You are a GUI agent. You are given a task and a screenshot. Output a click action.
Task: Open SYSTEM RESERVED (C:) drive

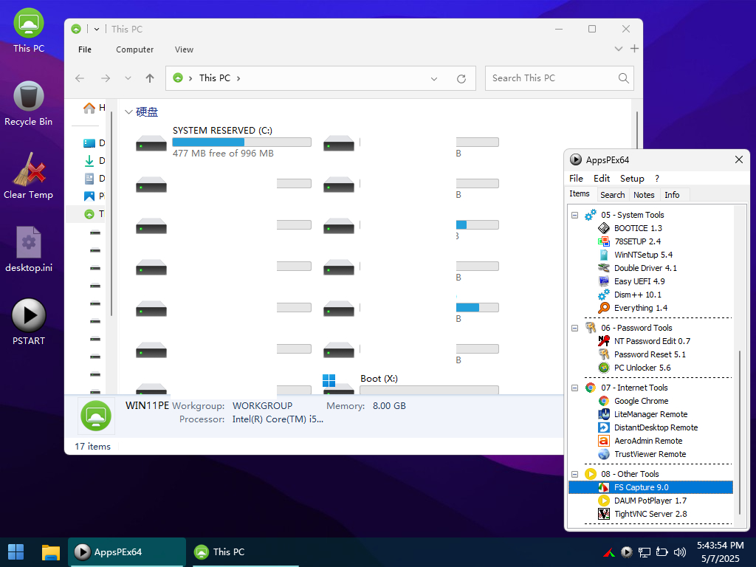pos(224,142)
